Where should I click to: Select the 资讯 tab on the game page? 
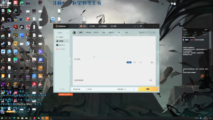click(x=81, y=33)
